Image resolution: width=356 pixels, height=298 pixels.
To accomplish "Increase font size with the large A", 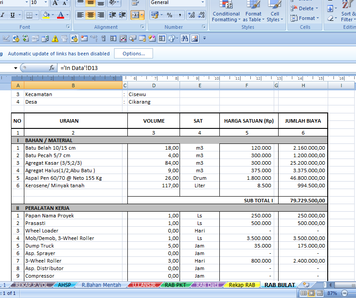I will coord(55,3).
